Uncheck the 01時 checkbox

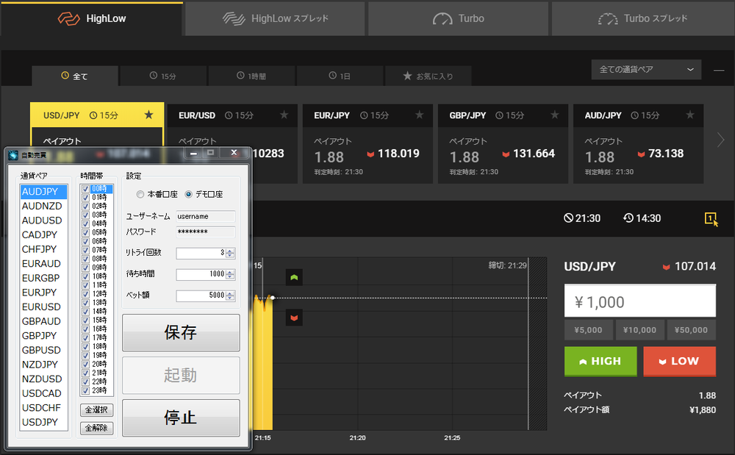(x=86, y=197)
